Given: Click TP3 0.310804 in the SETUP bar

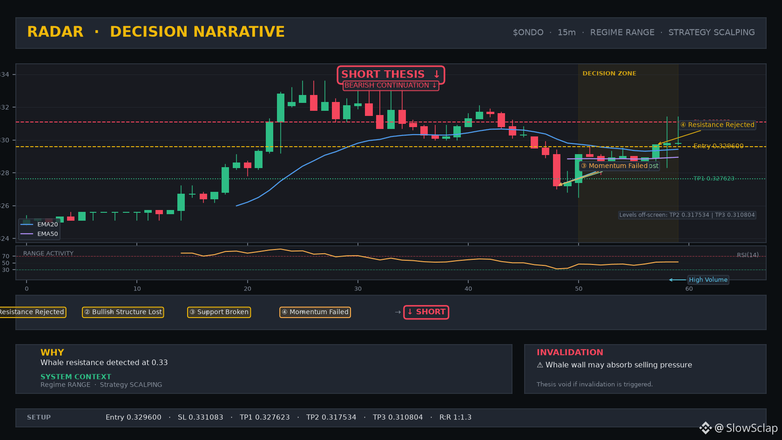Looking at the screenshot, I should coord(398,418).
